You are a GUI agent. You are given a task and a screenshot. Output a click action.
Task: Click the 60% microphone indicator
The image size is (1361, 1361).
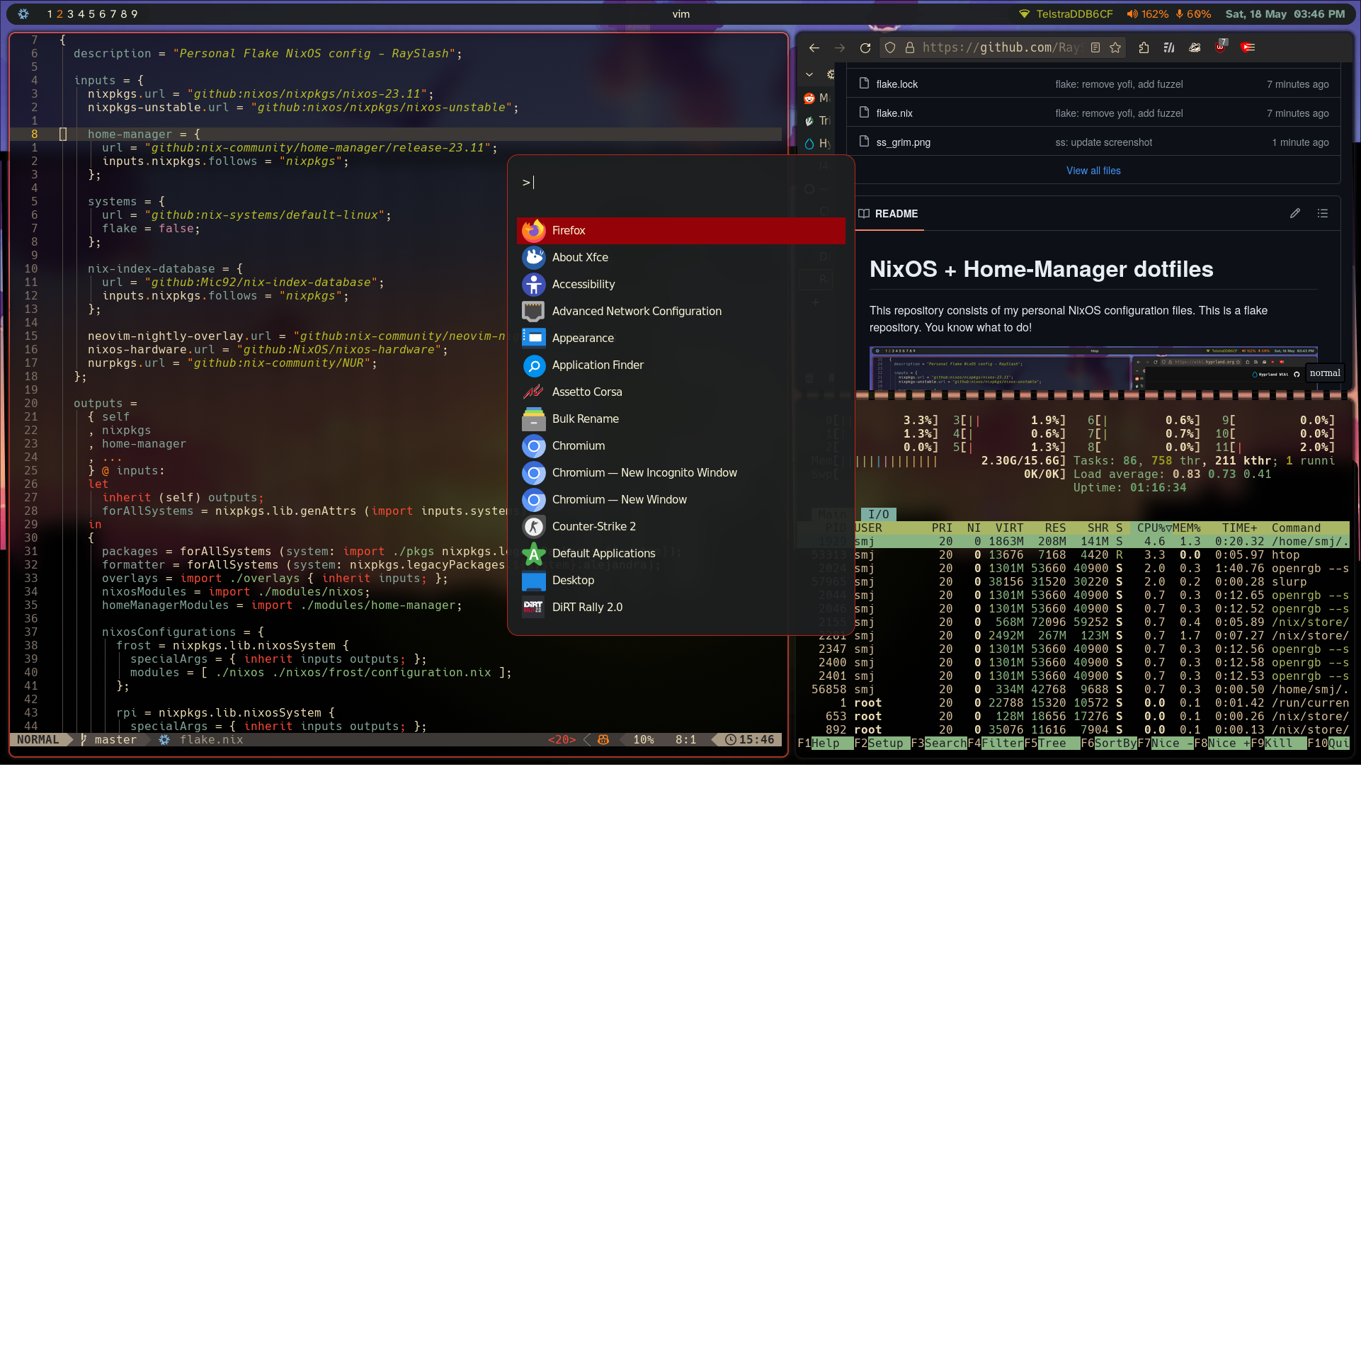point(1194,14)
